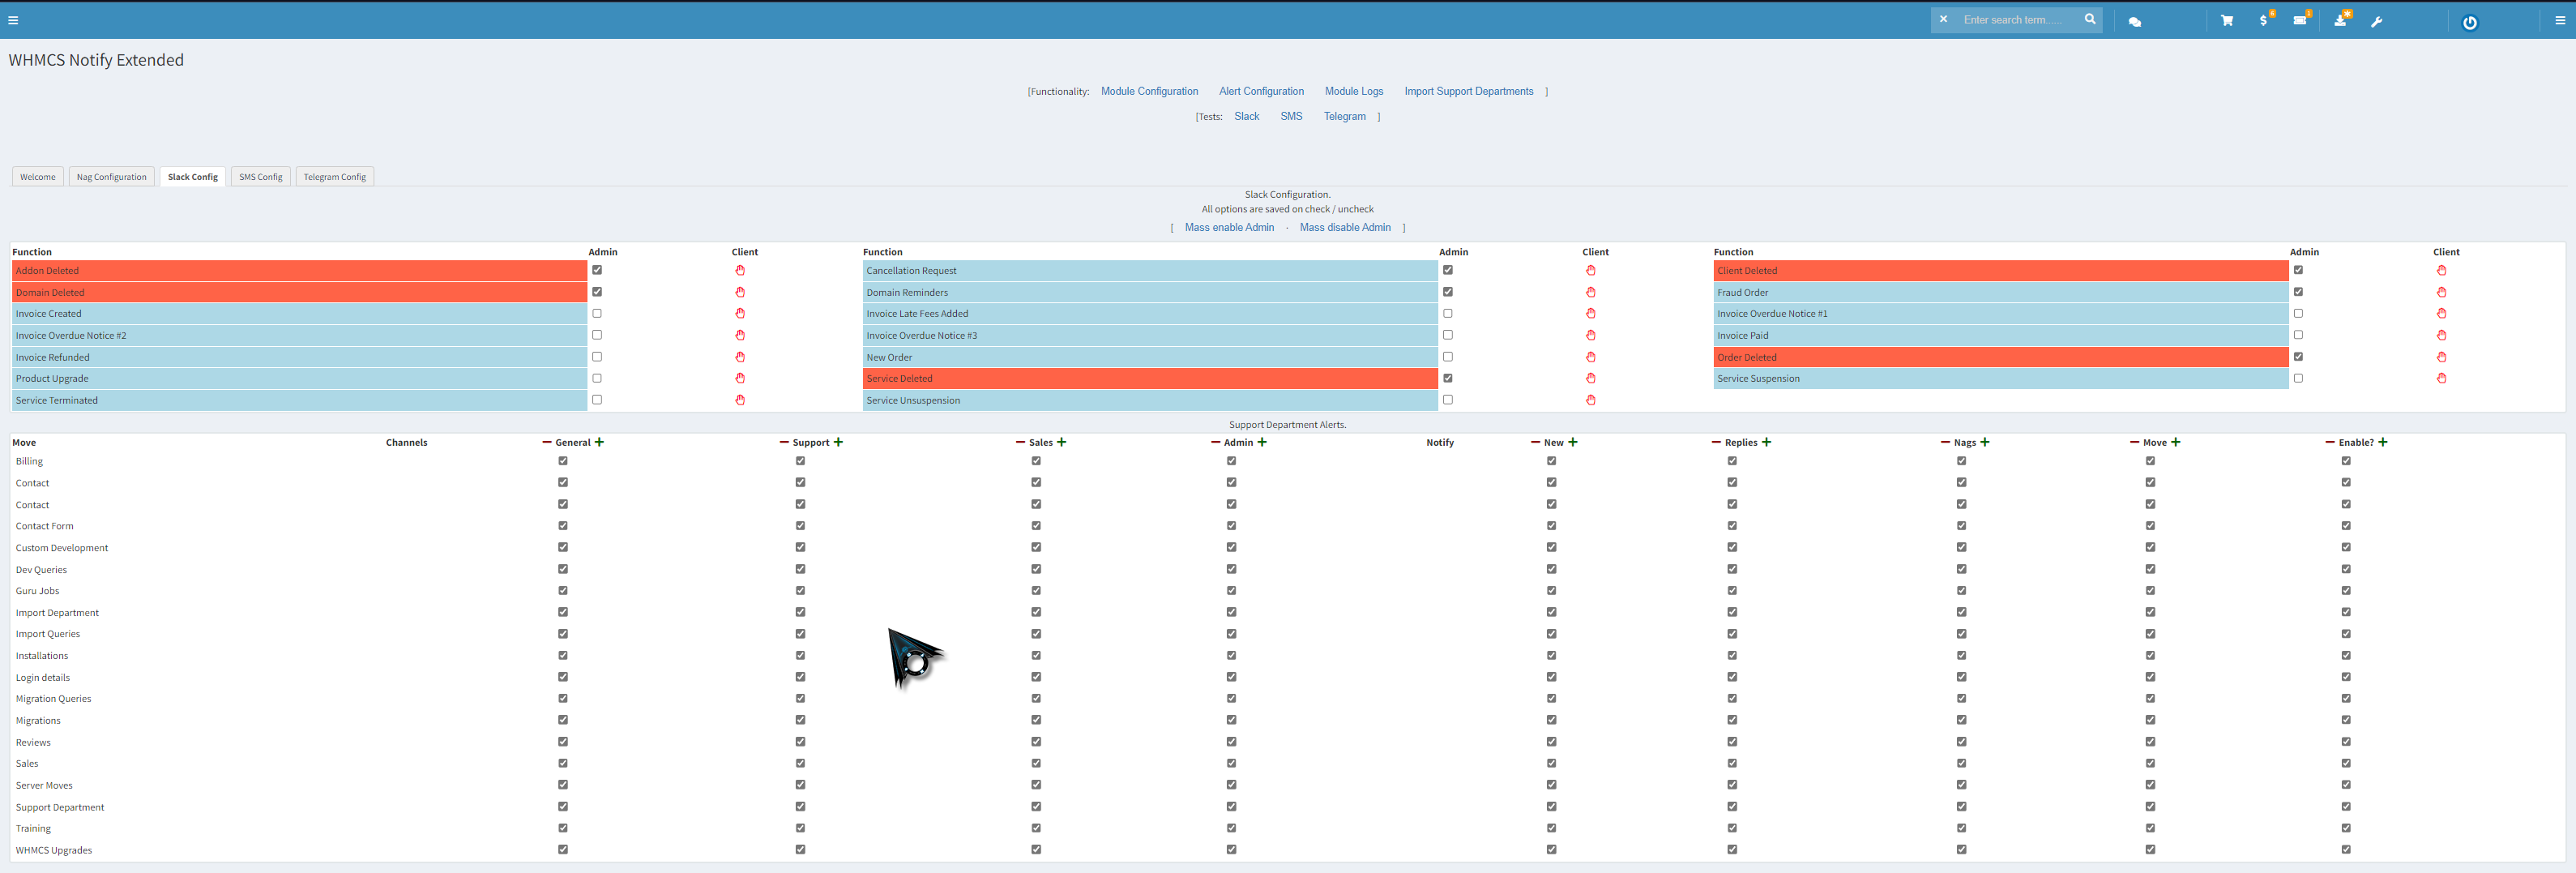Screen dimensions: 2576x873
Task: Click the chat bubbles icon
Action: [2135, 21]
